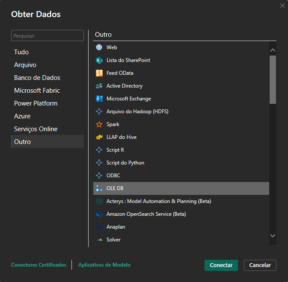Select the Anaplan entry label
The height and width of the screenshot is (282, 288).
click(x=116, y=227)
